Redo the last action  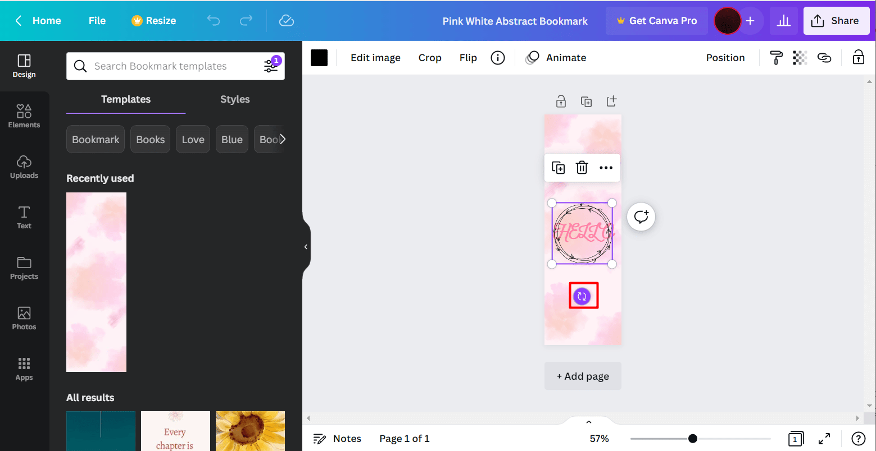coord(246,21)
